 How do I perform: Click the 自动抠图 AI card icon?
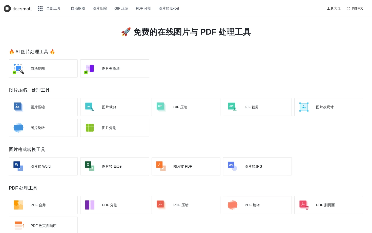click(x=18, y=69)
